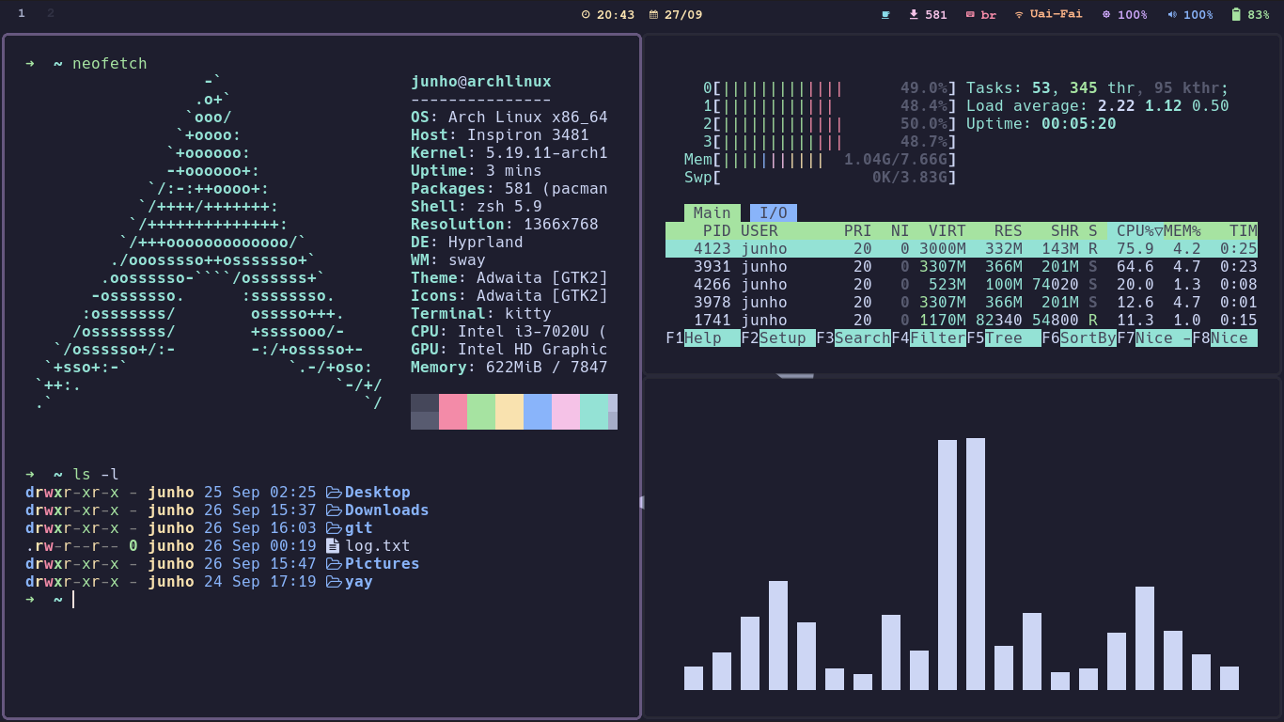
Task: Click the MEM% column header in htop
Action: (1182, 231)
